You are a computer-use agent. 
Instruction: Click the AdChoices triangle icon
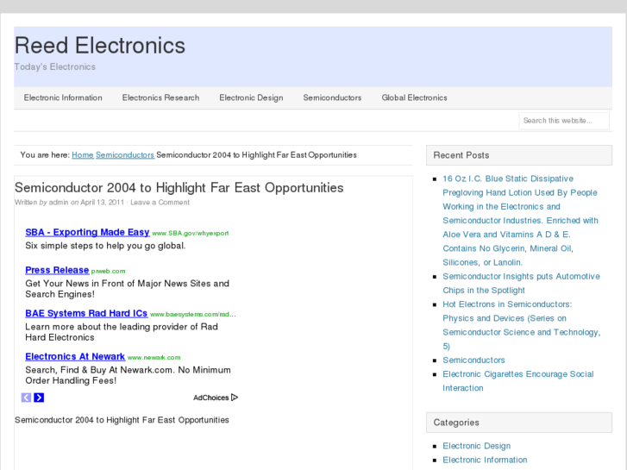[x=235, y=398]
